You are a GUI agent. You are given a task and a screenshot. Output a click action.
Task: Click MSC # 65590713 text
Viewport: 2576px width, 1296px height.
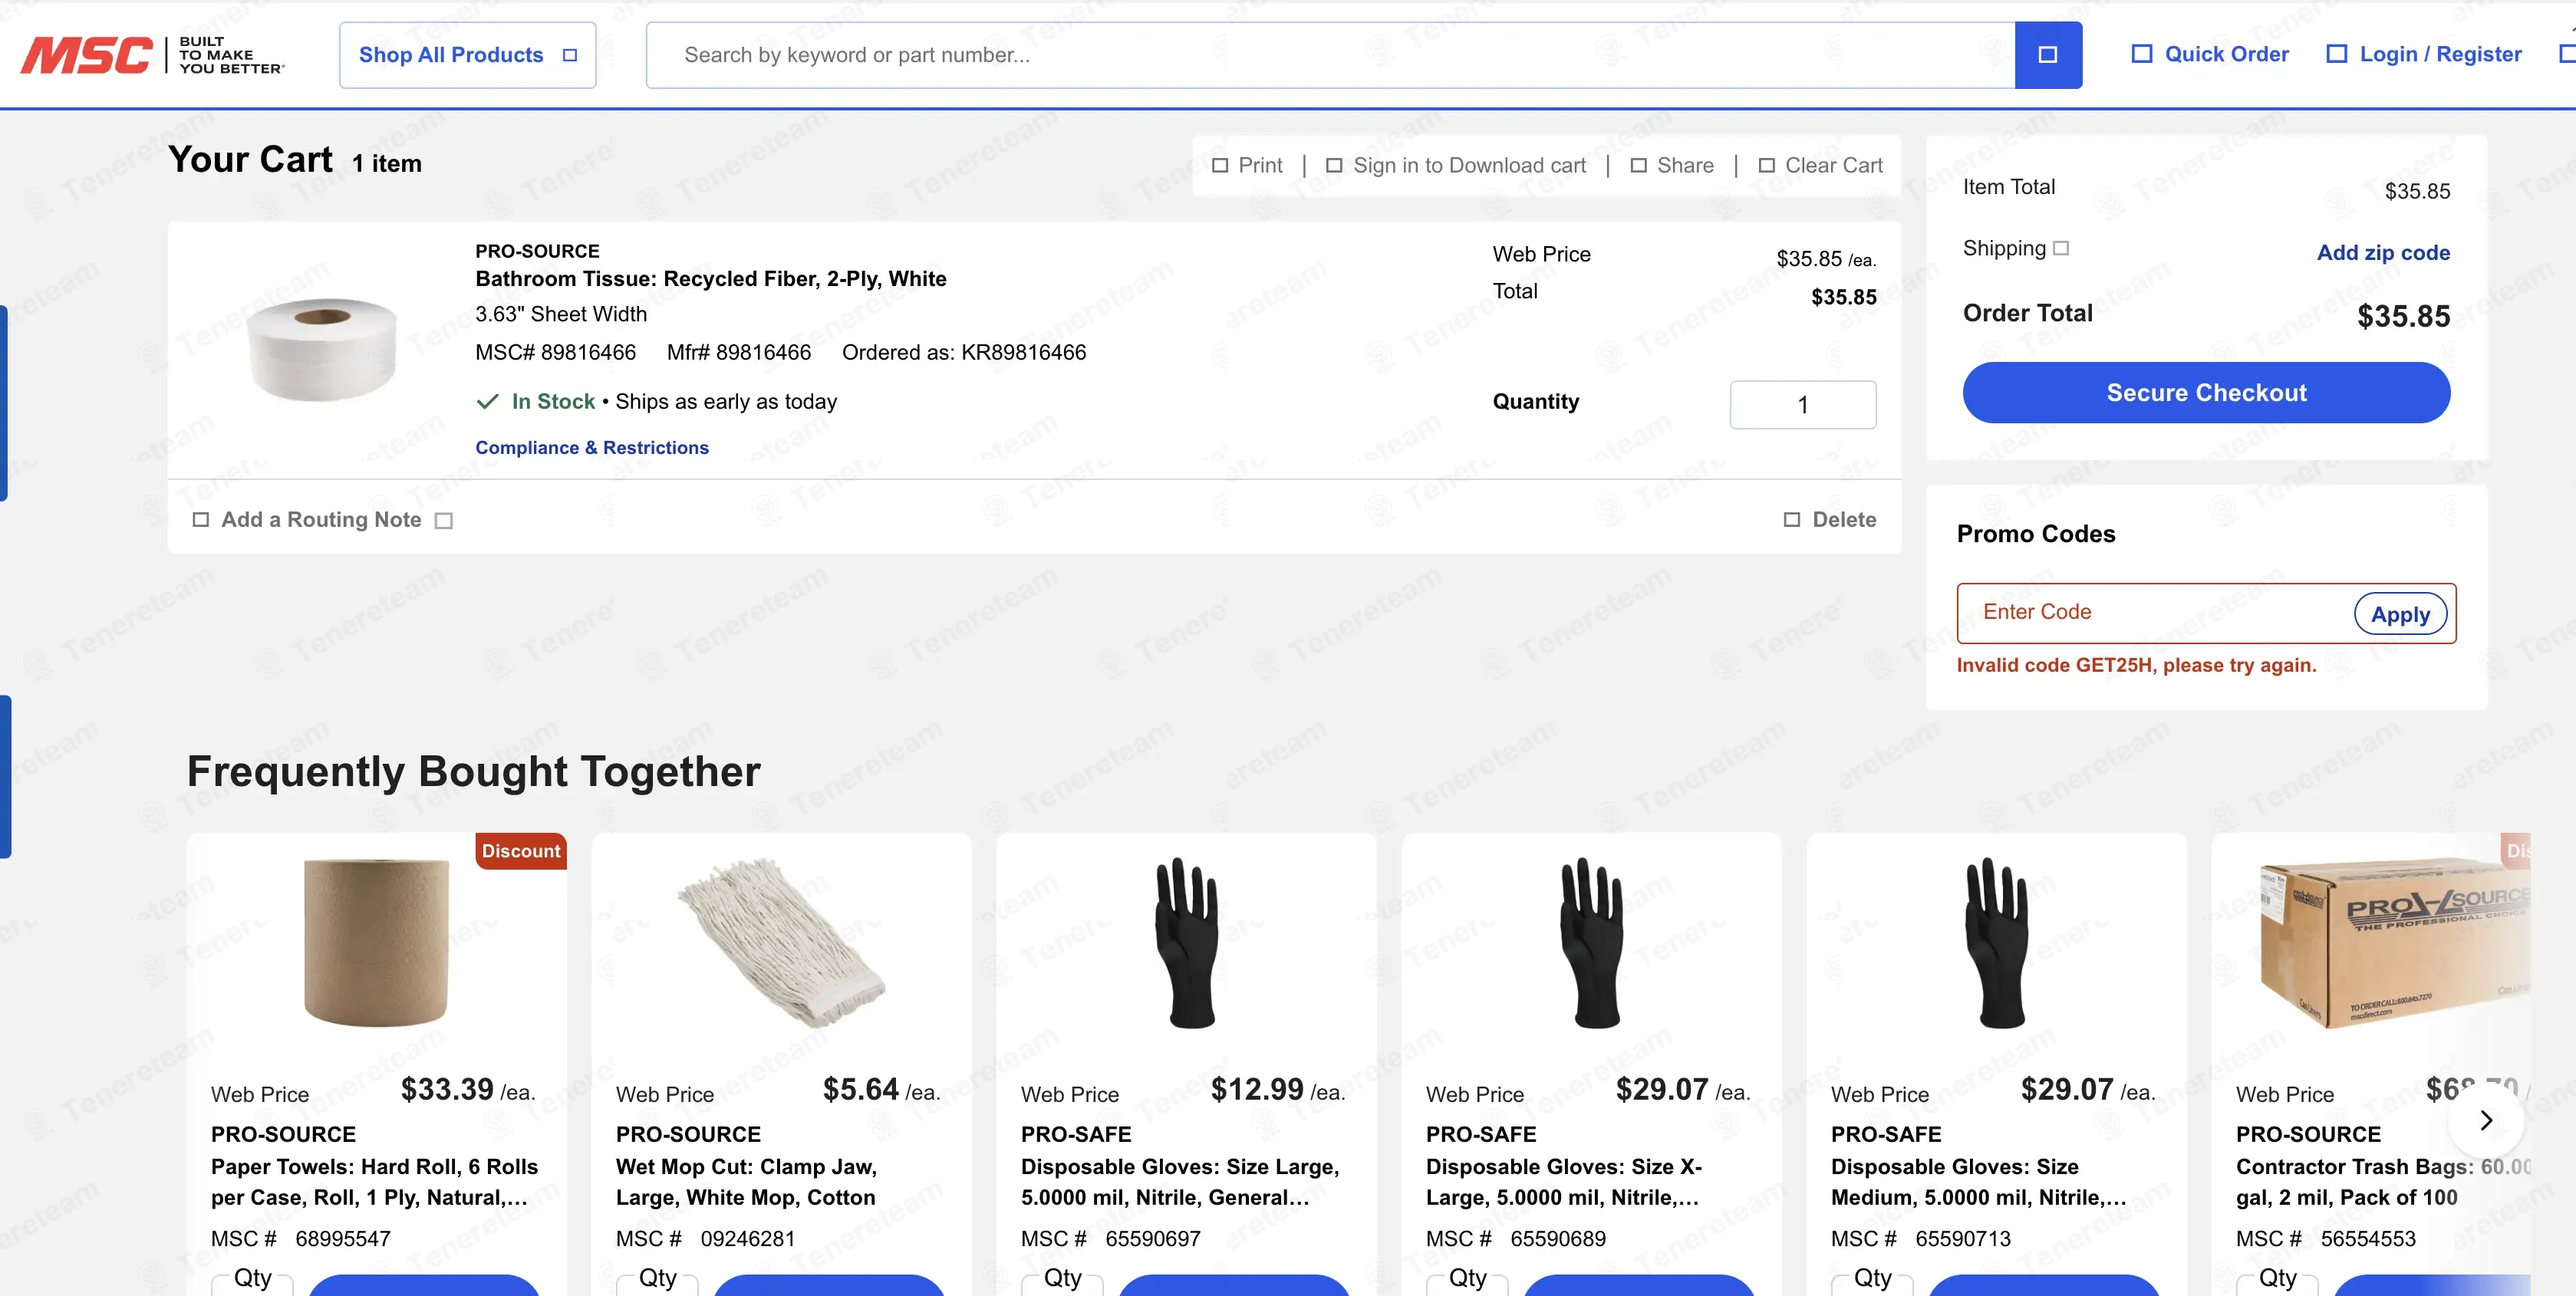[1920, 1239]
